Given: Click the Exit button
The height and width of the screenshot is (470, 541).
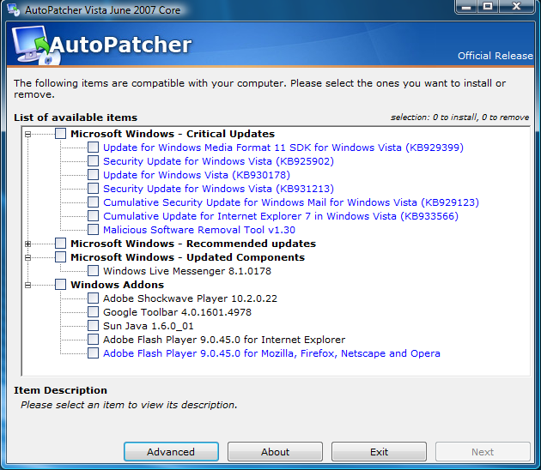Looking at the screenshot, I should click(x=379, y=452).
